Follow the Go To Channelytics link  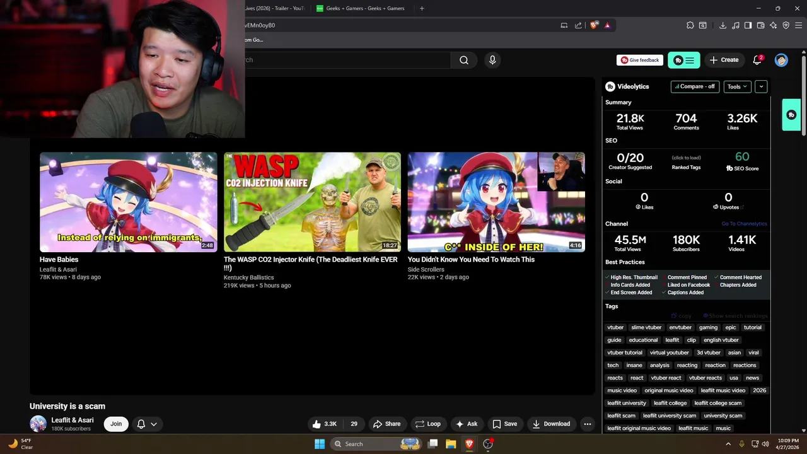coord(744,224)
